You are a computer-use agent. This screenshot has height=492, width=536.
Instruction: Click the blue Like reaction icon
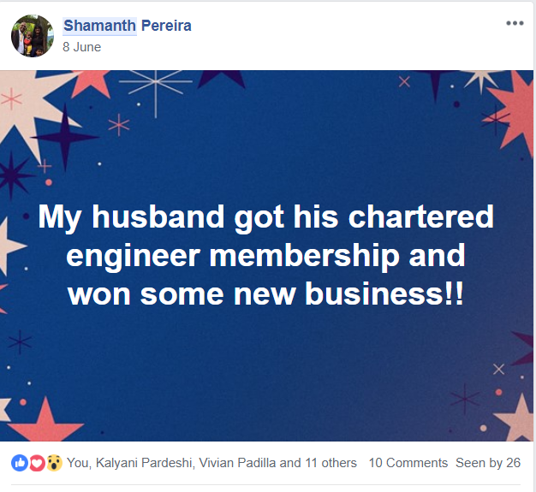point(20,463)
